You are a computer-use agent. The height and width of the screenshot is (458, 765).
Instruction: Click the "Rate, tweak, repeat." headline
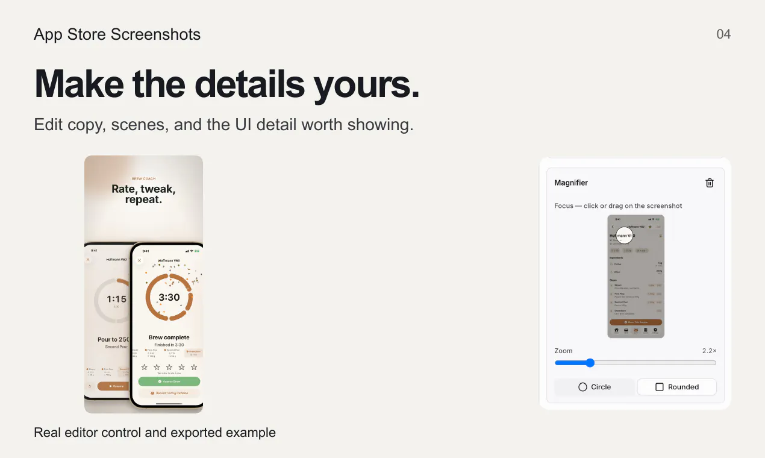(143, 194)
